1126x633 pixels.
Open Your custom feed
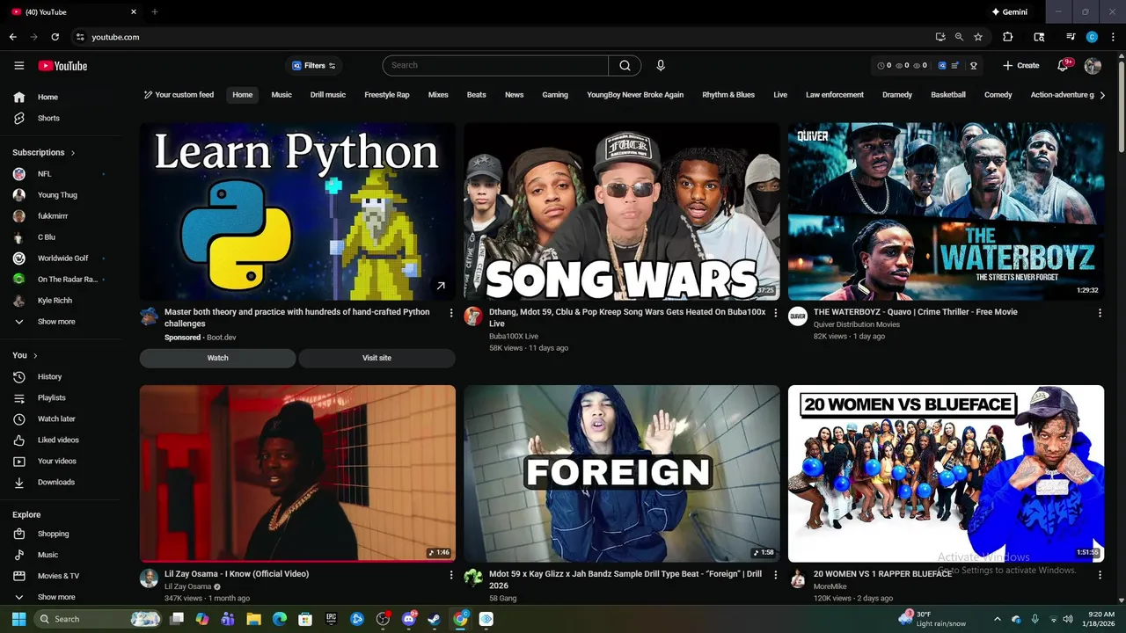(179, 95)
